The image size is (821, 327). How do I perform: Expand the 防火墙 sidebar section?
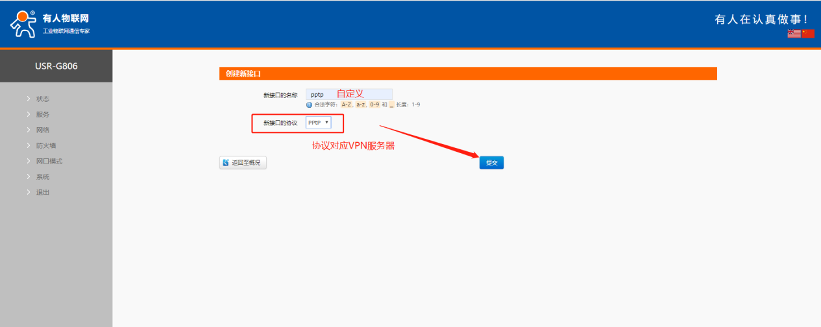pyautogui.click(x=45, y=145)
